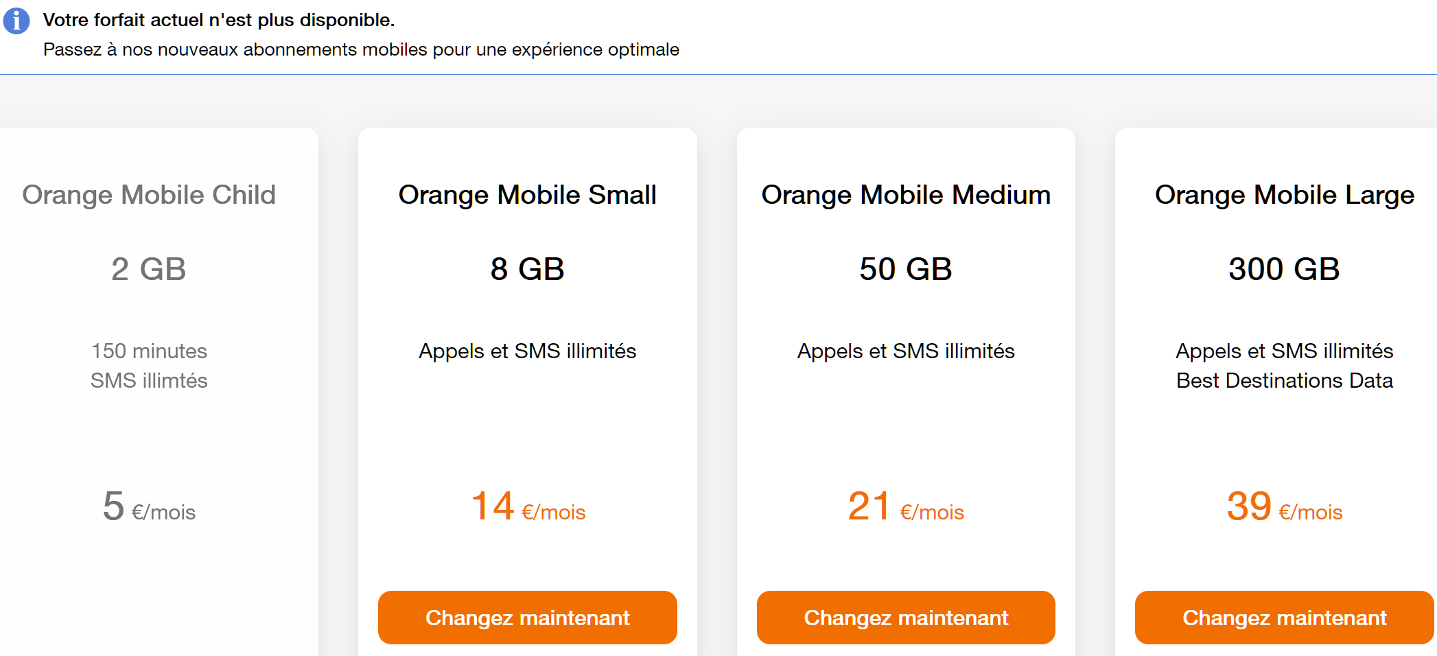1437x656 pixels.
Task: Click the 21 €/mois price
Action: pos(906,507)
